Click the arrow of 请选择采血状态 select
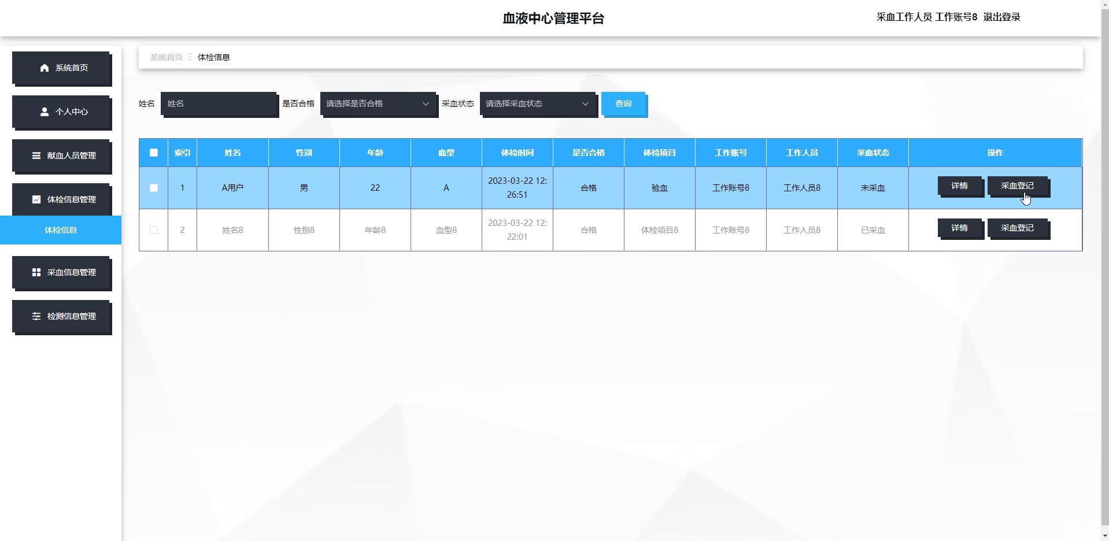The width and height of the screenshot is (1109, 541). [585, 104]
